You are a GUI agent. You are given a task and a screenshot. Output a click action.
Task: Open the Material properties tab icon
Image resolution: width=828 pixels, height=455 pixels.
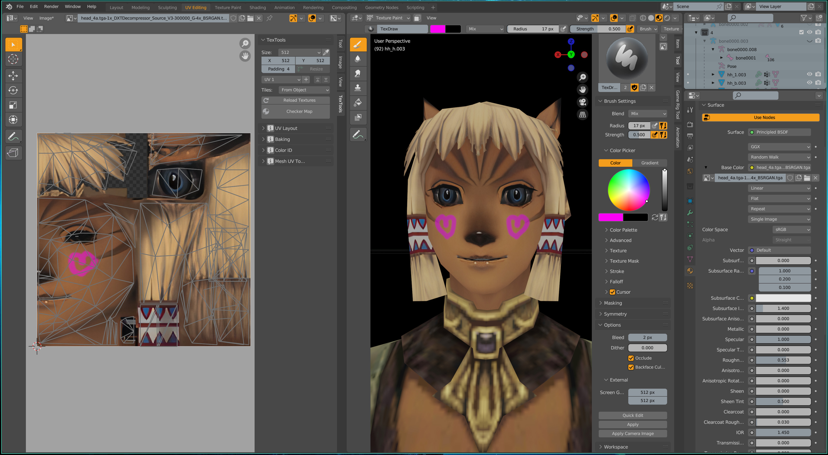click(x=690, y=271)
